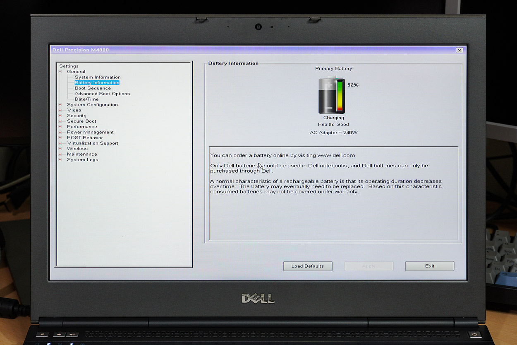The width and height of the screenshot is (517, 345).
Task: Expand the POST Behavior node
Action: 60,138
